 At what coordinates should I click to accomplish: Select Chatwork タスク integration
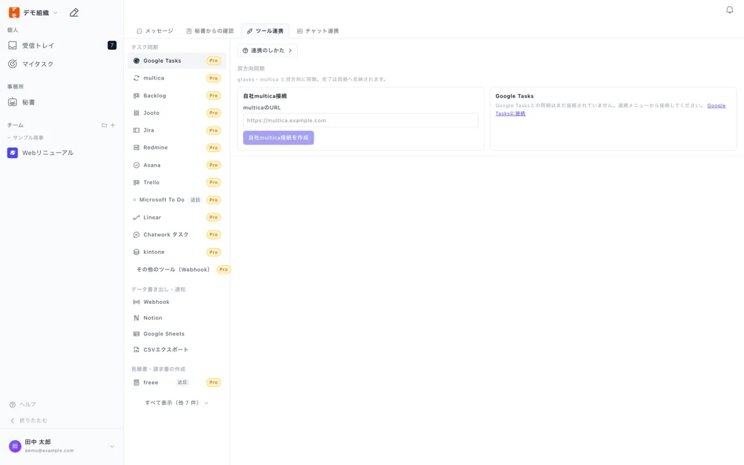(177, 235)
